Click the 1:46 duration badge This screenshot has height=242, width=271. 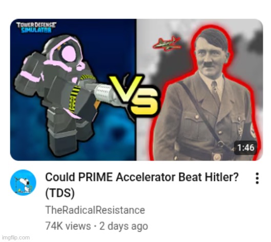[245, 148]
